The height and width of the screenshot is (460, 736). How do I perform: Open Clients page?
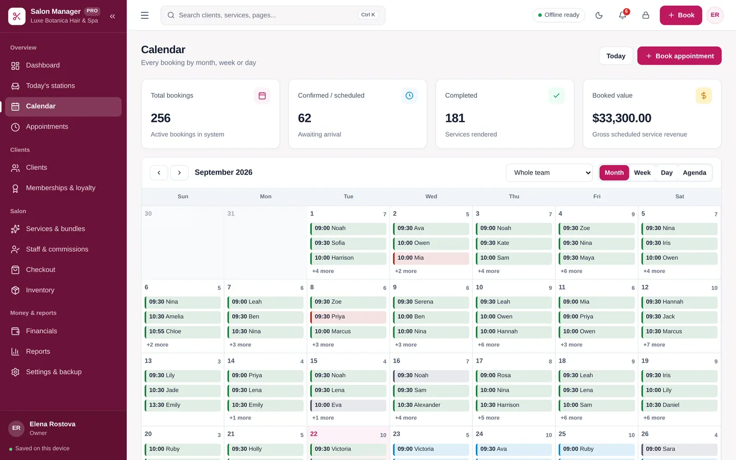(63, 168)
